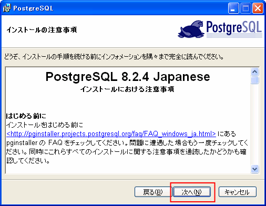266x206 pixels.
Task: Click the empty scrollbar track below the thumb
Action: pyautogui.click(x=254, y=125)
